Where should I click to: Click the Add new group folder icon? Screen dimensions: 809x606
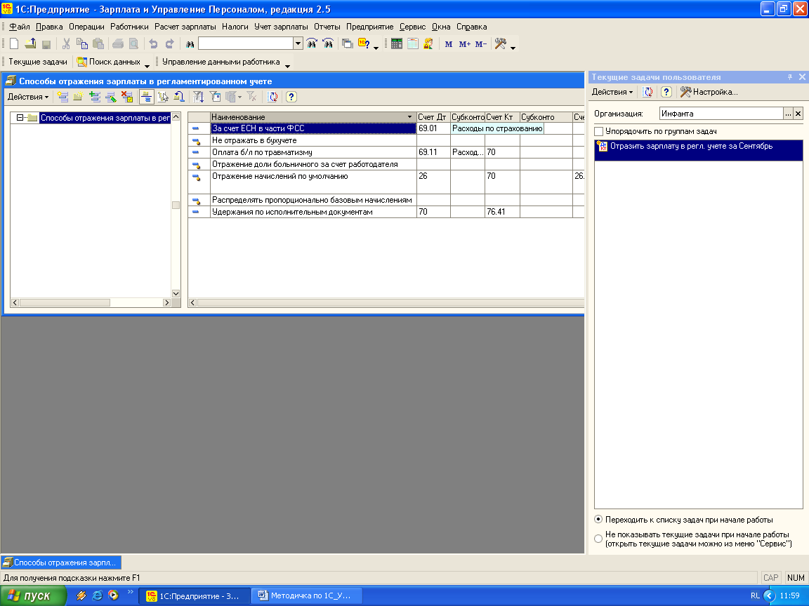point(78,97)
